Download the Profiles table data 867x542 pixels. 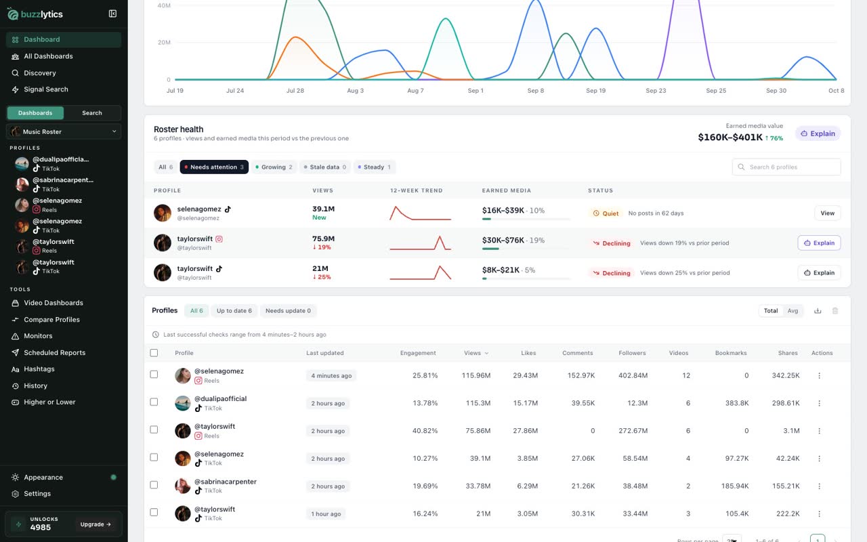point(818,311)
